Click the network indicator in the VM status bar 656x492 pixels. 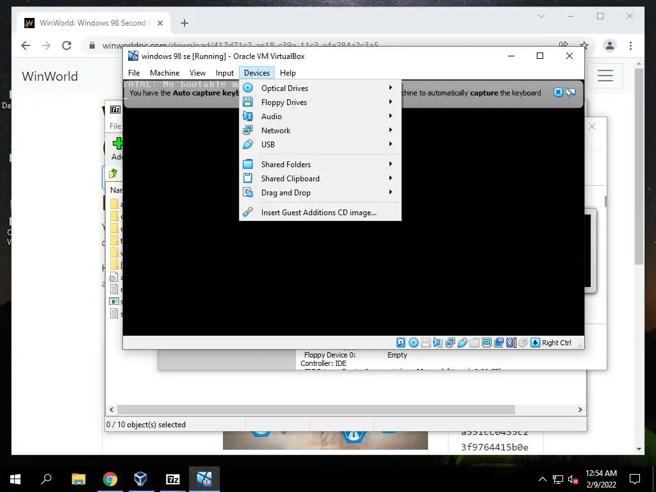pos(450,343)
